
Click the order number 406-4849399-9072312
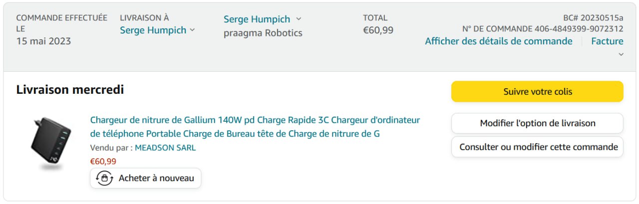click(579, 28)
